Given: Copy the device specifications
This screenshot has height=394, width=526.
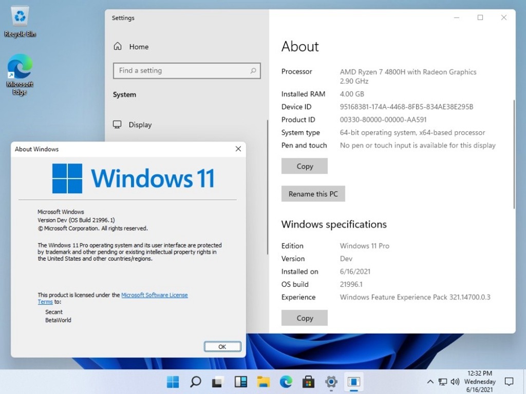Looking at the screenshot, I should 305,166.
